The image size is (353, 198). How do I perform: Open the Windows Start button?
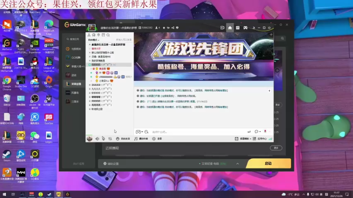click(4, 194)
